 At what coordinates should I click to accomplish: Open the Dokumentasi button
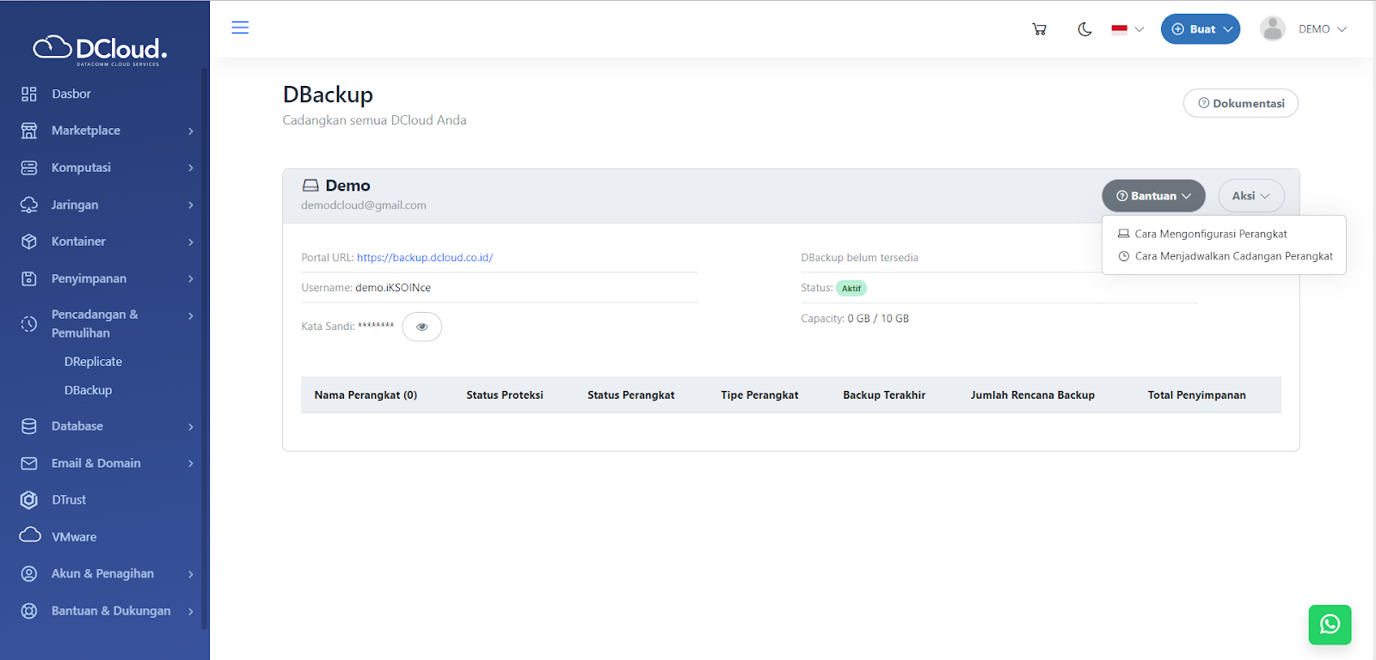pyautogui.click(x=1240, y=103)
